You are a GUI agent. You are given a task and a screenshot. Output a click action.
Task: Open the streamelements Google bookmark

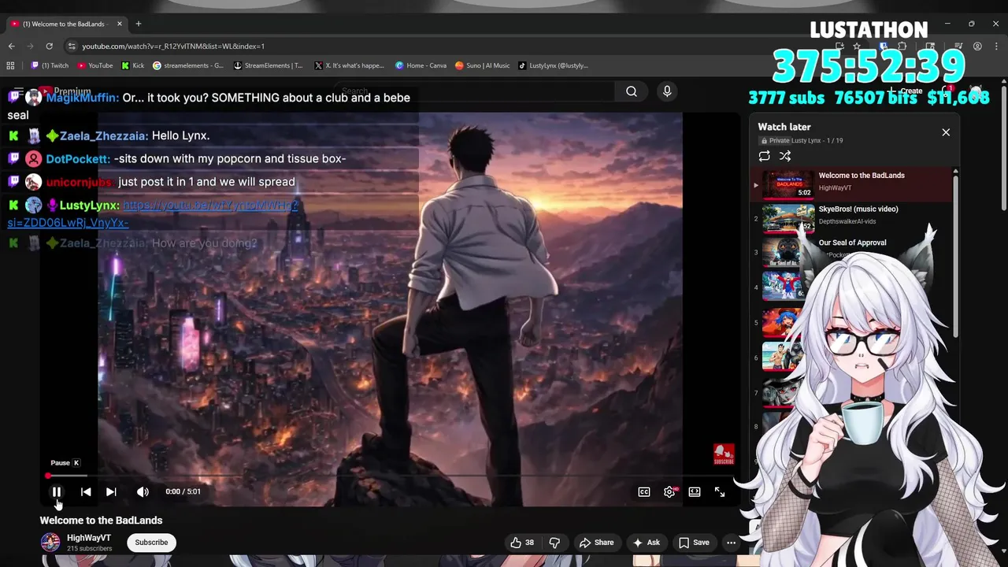188,65
